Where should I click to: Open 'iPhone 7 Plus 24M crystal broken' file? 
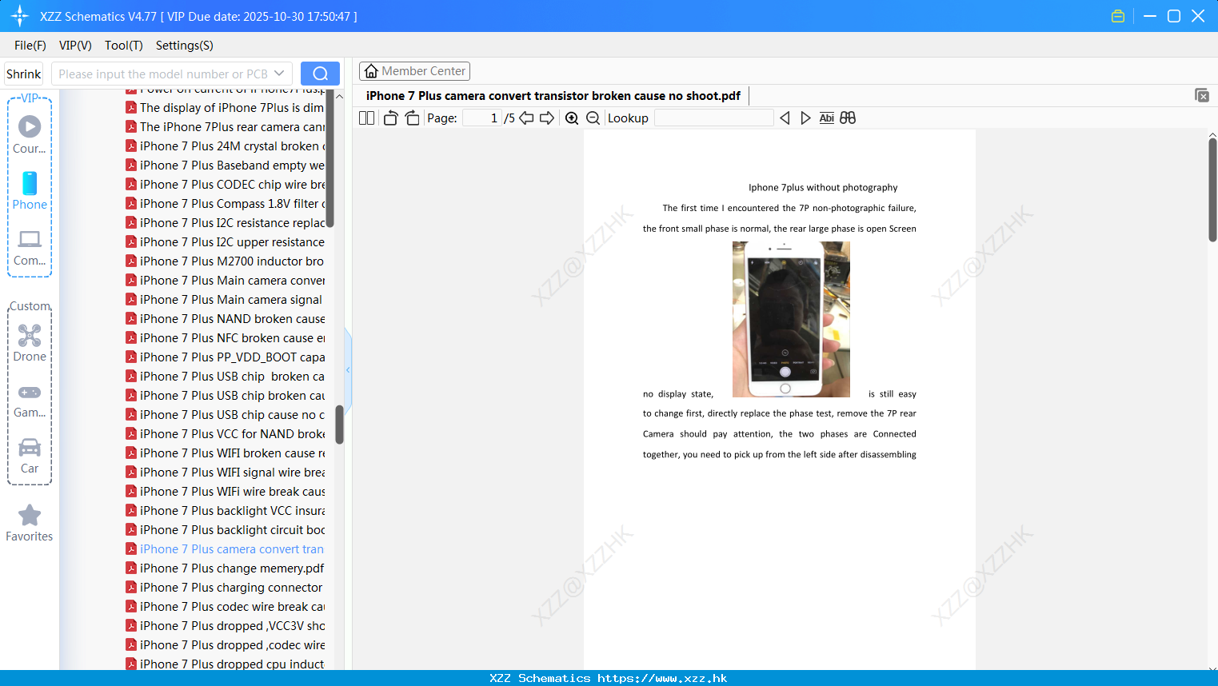226,146
